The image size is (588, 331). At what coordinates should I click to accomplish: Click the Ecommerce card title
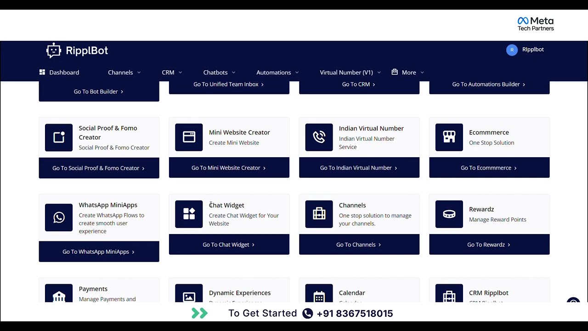tap(489, 132)
